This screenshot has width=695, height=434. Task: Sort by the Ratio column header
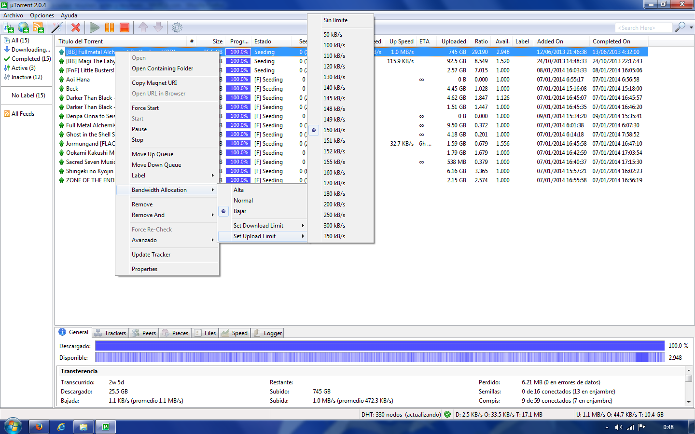[x=481, y=41]
